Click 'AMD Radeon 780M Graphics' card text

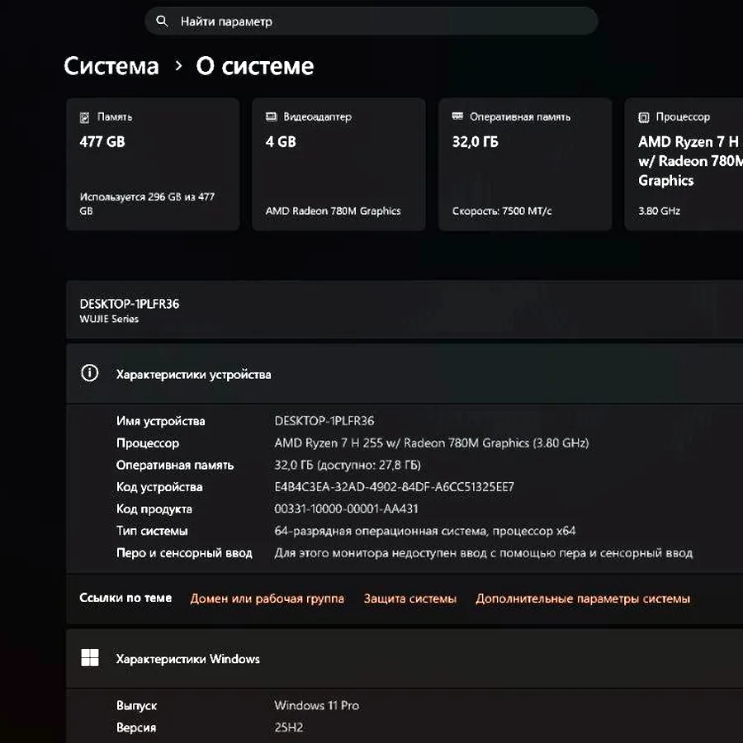(334, 211)
